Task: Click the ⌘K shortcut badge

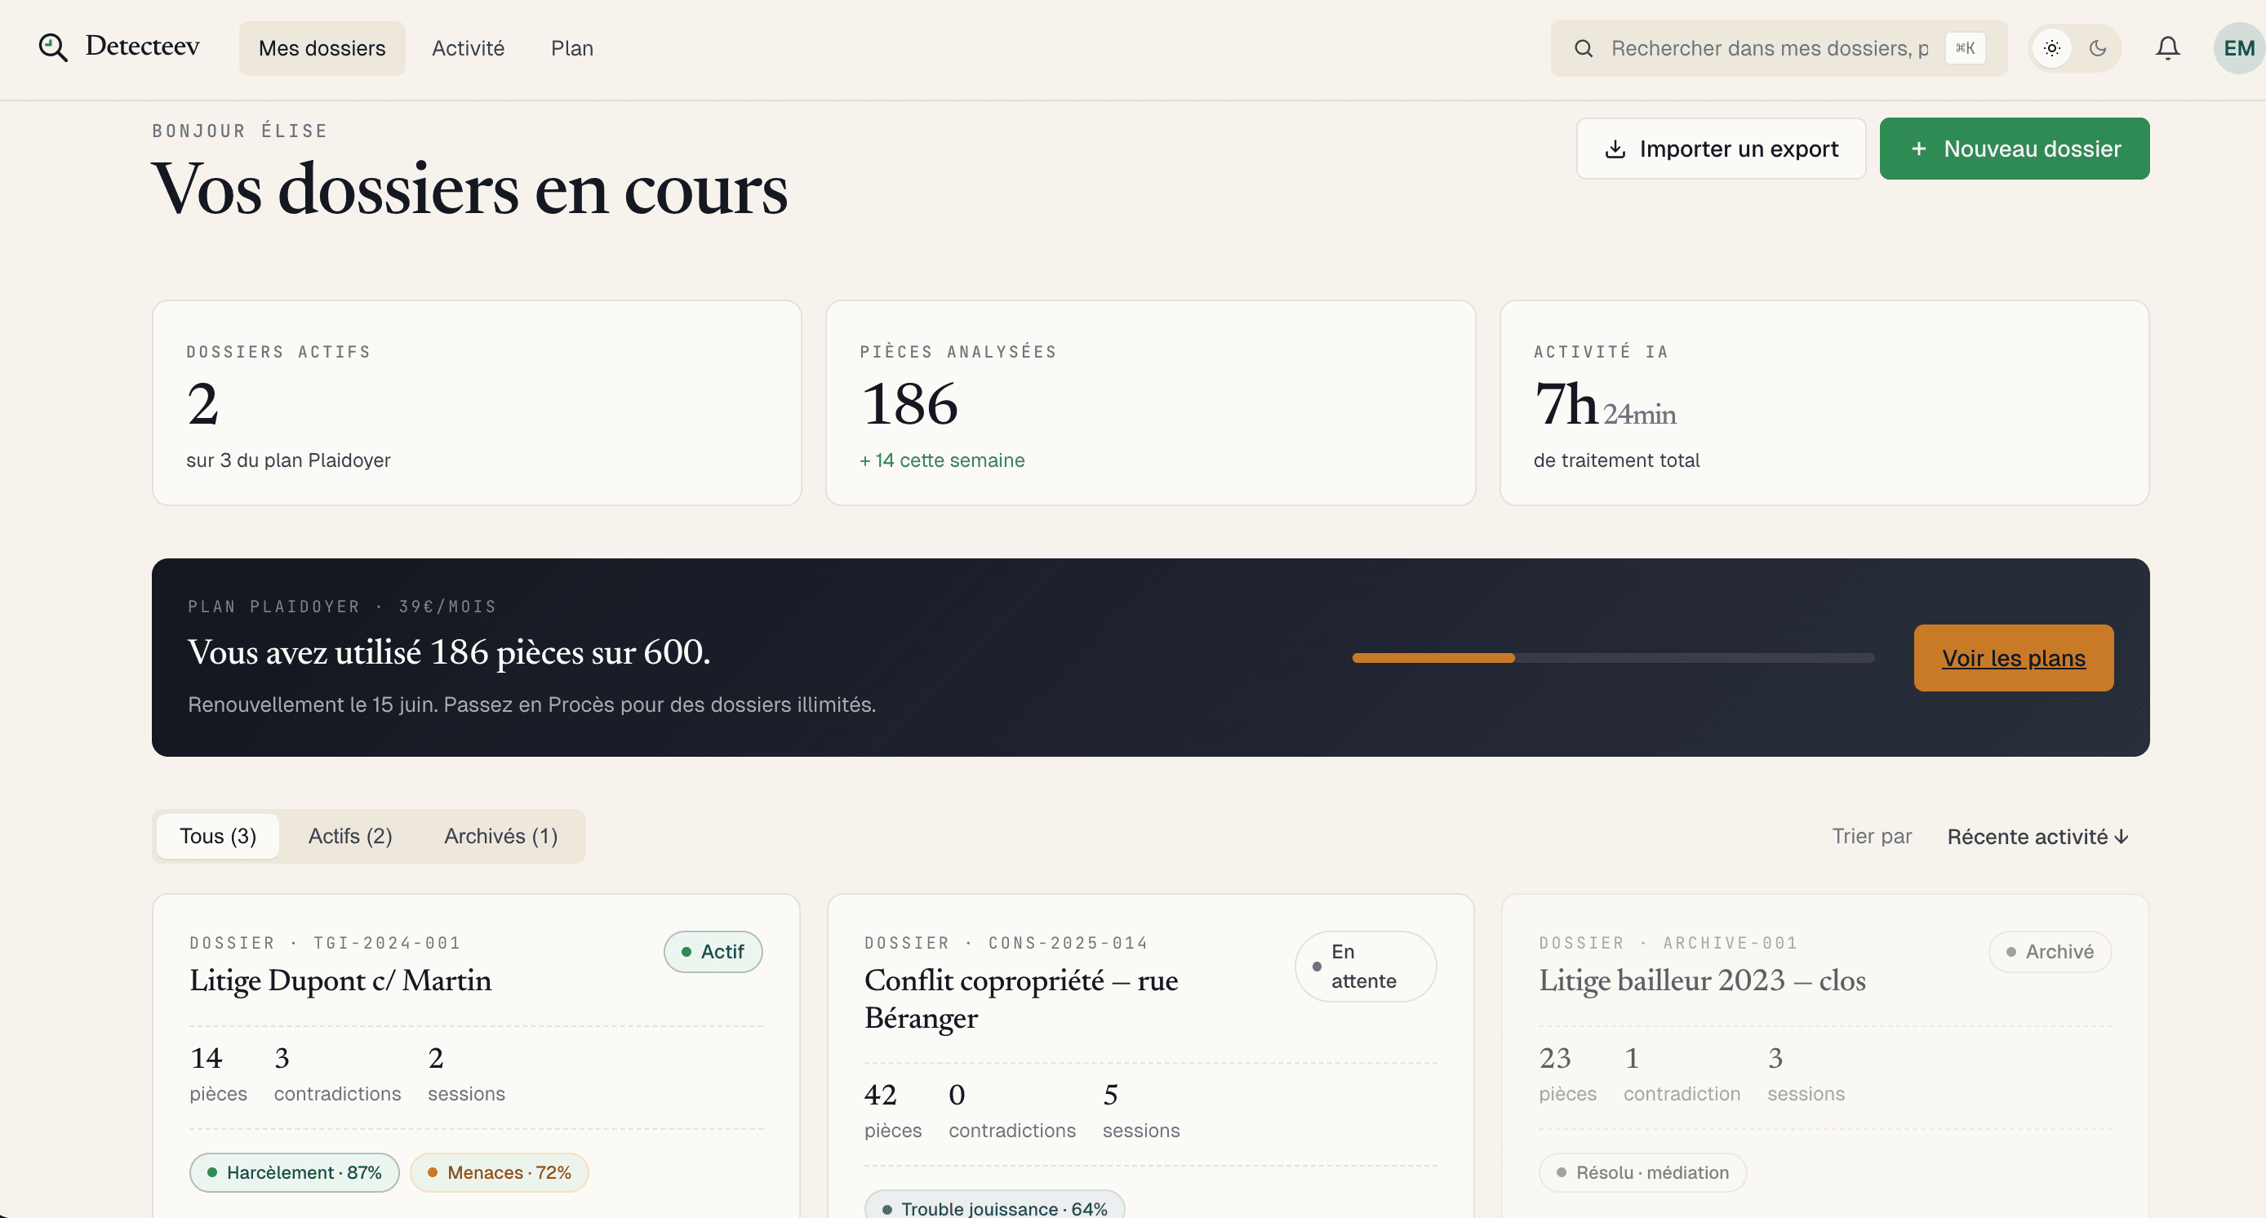Action: pyautogui.click(x=1965, y=48)
